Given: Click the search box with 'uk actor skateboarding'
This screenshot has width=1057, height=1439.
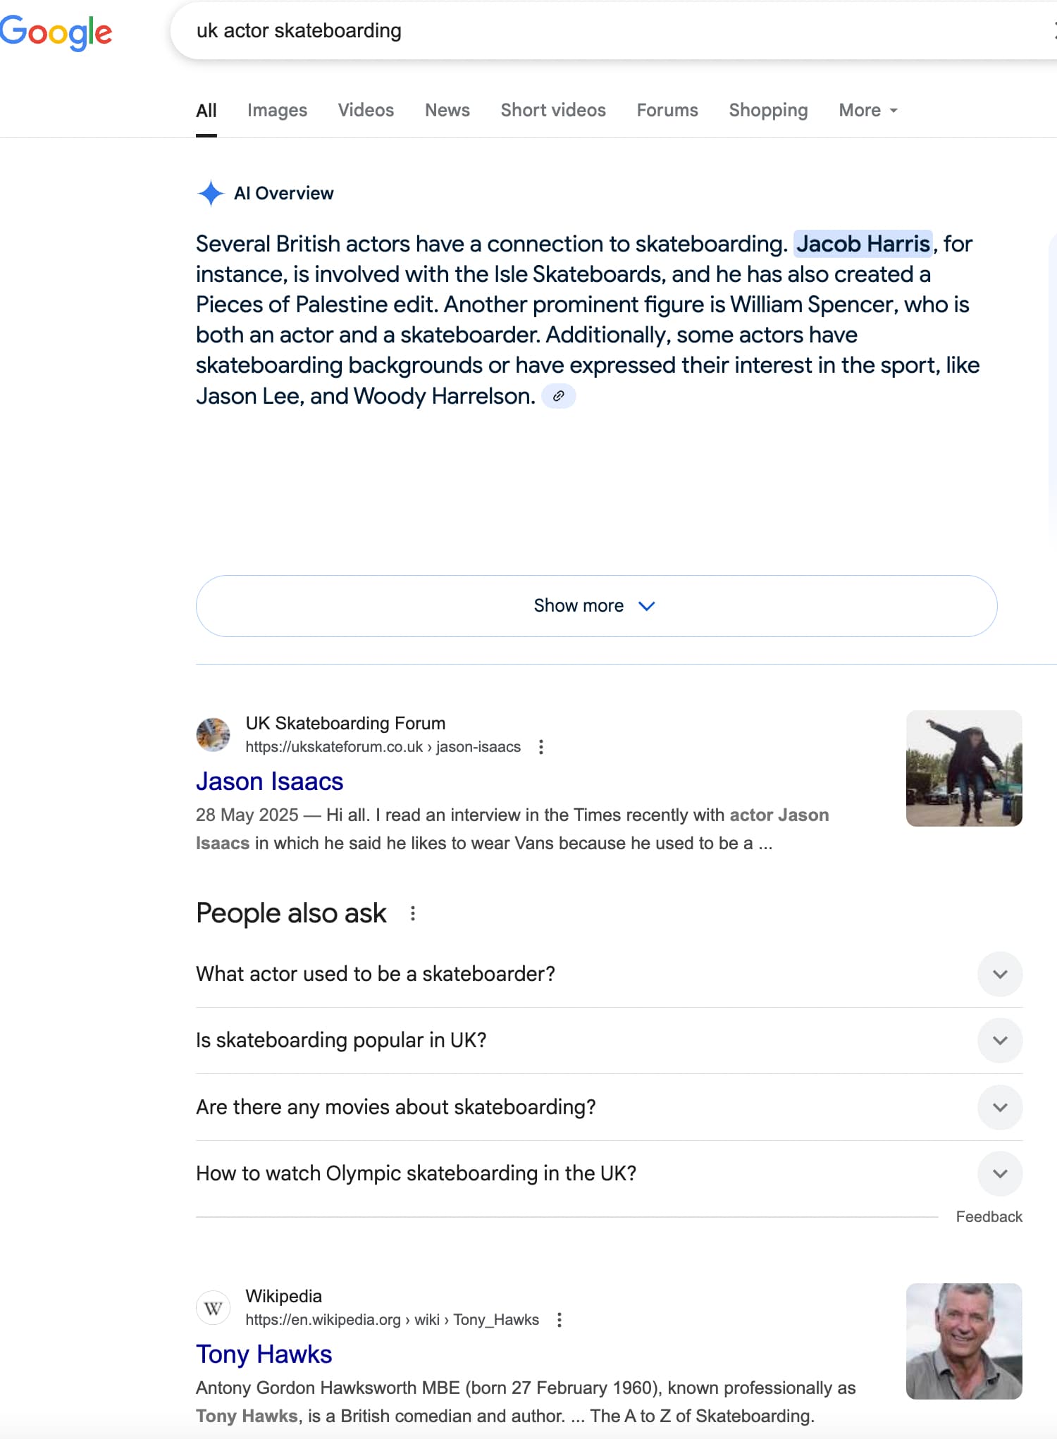Looking at the screenshot, I should [613, 31].
